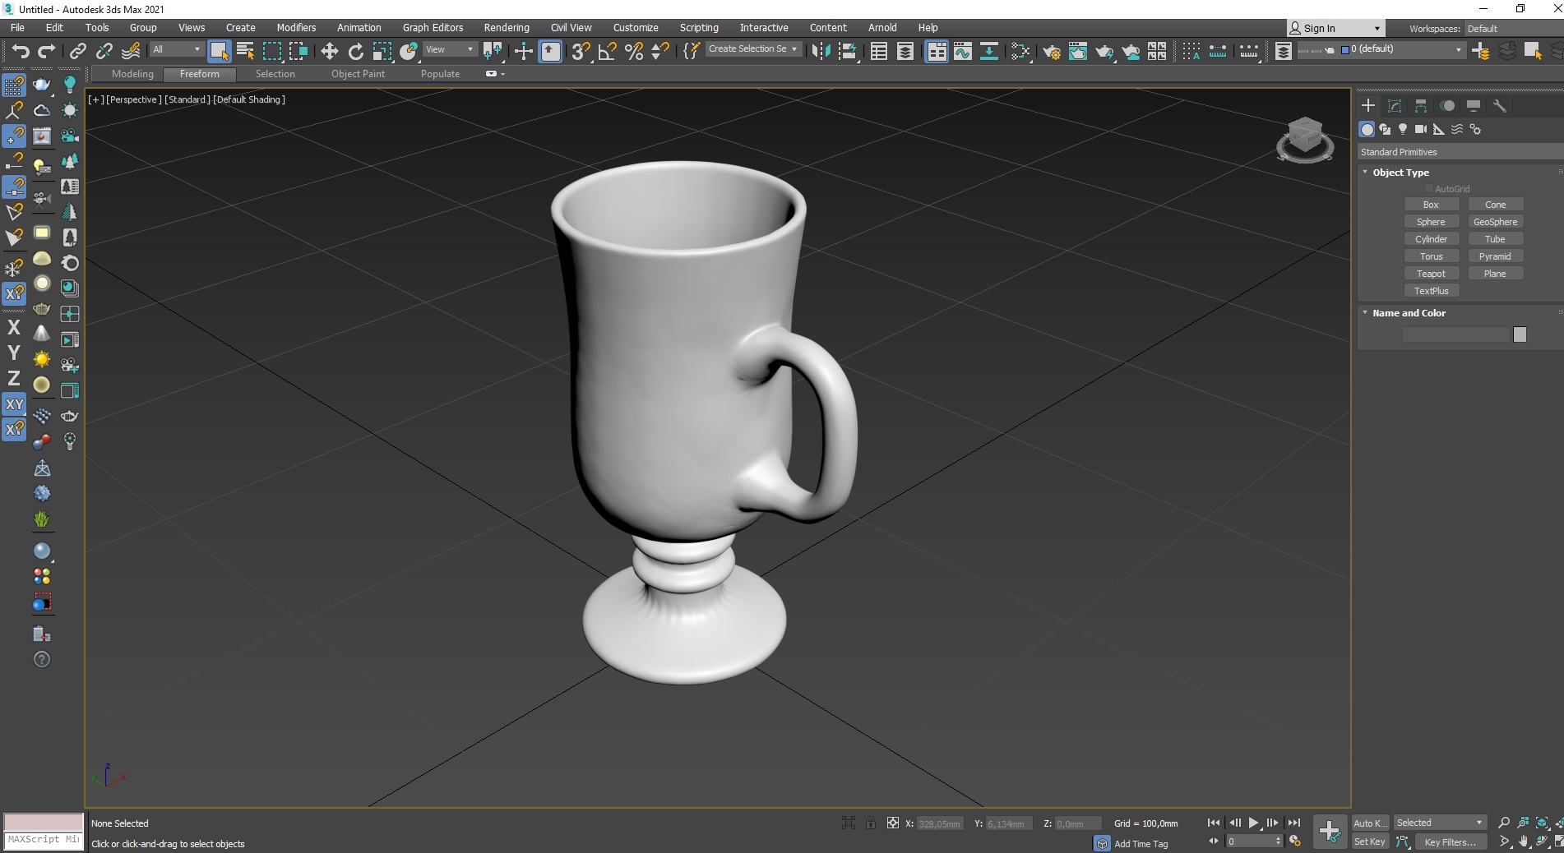Switch to the Object Paint tab
1564x853 pixels.
pyautogui.click(x=358, y=74)
